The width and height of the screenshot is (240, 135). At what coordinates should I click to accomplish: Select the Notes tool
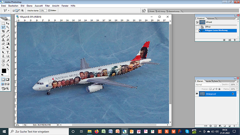[3, 61]
